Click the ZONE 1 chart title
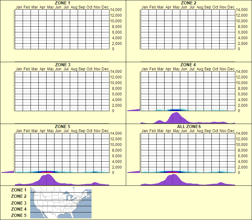 coord(62,3)
